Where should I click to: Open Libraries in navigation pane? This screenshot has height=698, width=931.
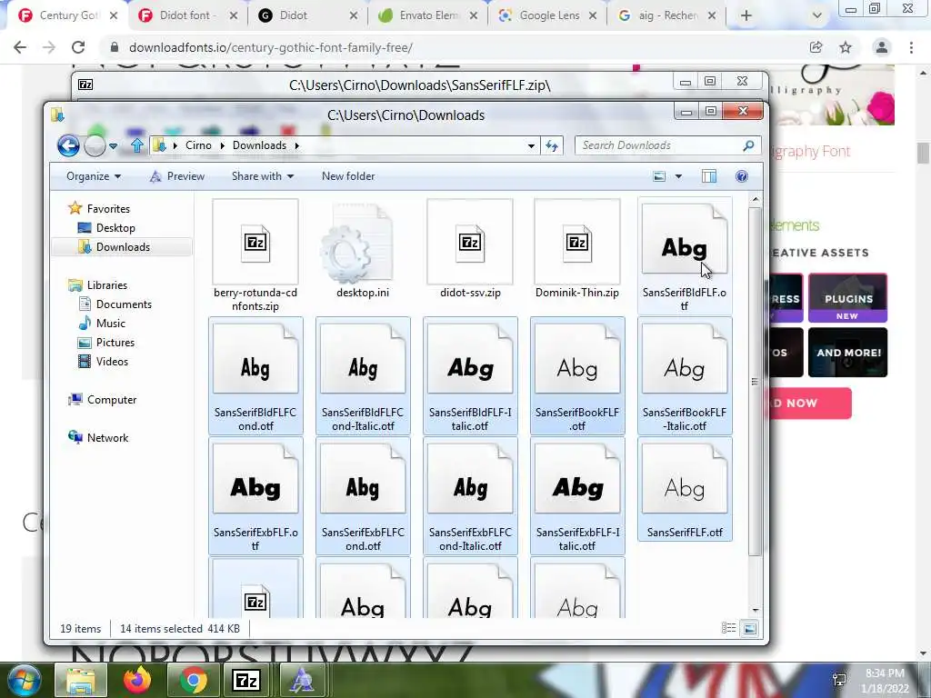[x=107, y=284]
